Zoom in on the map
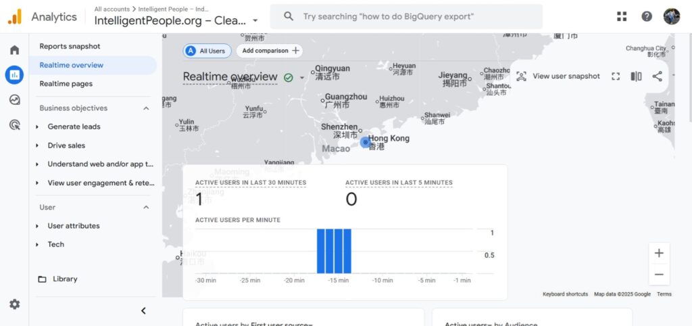The image size is (692, 326). pyautogui.click(x=658, y=253)
